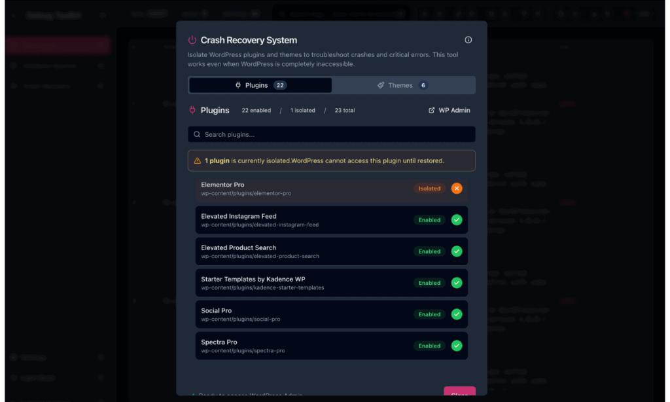Screen dimensions: 670x402
Task: Select the Elevated Instagram Feed plugin name
Action: 238,216
